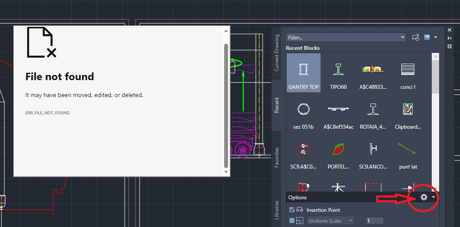Click the palette auto-hide icon

pos(450,38)
